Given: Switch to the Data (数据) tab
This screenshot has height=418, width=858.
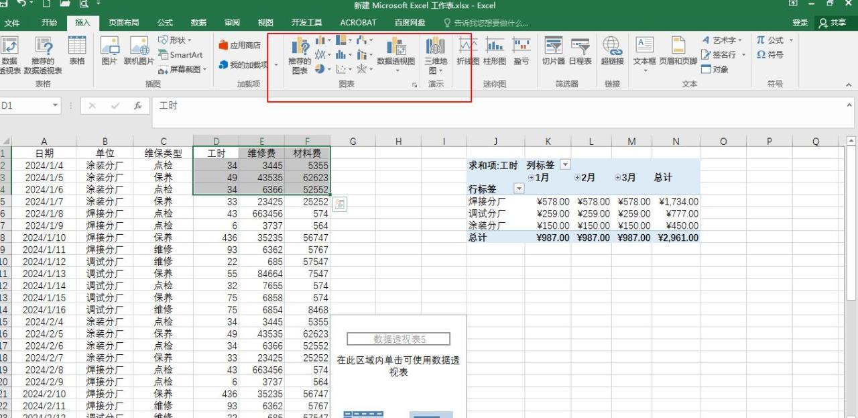Looking at the screenshot, I should (x=198, y=23).
